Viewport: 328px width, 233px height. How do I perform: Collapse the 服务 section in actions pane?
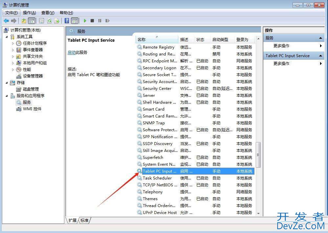point(320,38)
